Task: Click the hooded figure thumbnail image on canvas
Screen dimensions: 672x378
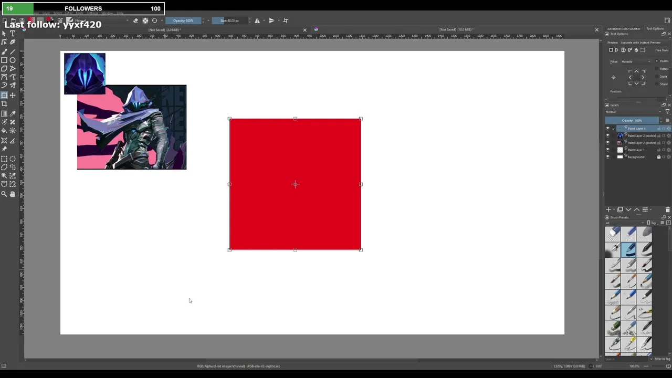Action: [x=85, y=73]
